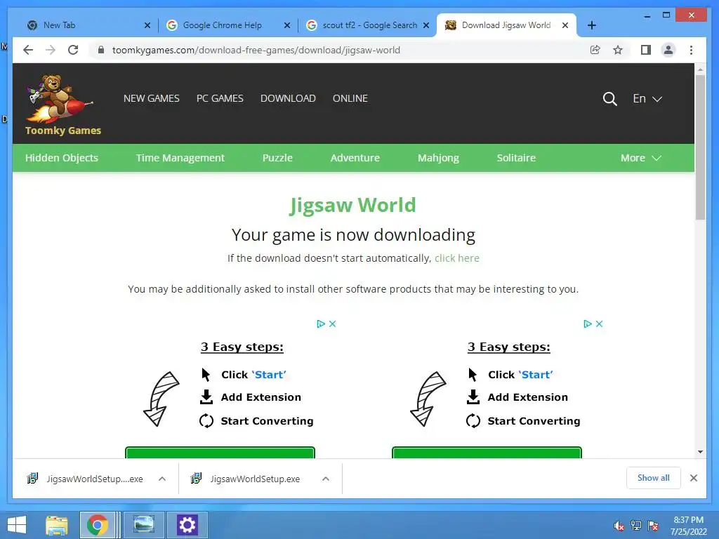Click 'Start' in the left ad
The width and height of the screenshot is (719, 539).
[269, 375]
